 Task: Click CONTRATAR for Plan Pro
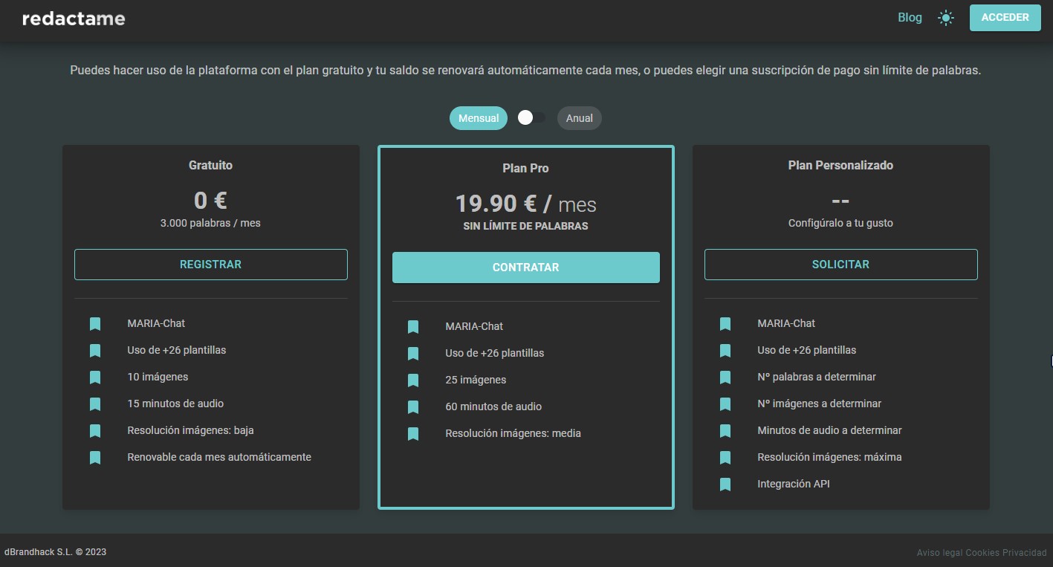click(525, 268)
